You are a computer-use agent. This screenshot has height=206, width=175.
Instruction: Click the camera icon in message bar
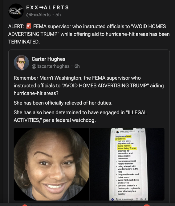point(141,199)
